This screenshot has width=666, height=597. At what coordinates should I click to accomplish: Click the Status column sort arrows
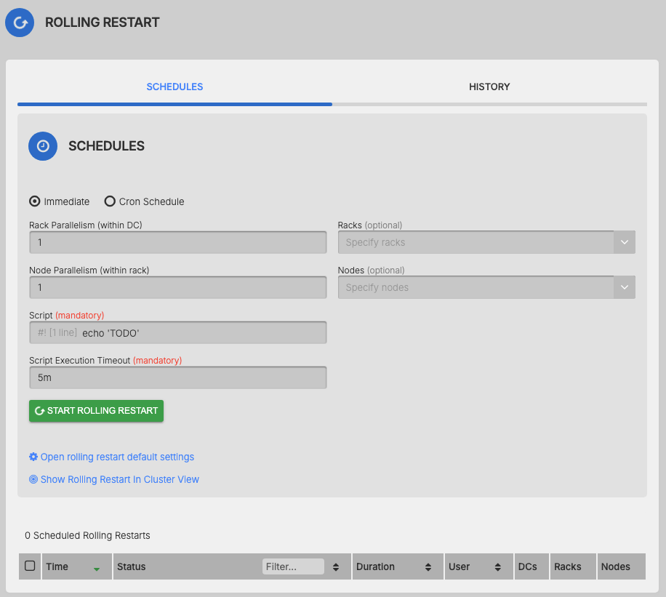[336, 567]
